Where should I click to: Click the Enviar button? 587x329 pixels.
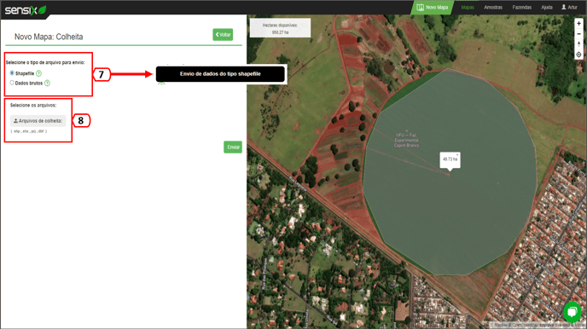tap(233, 147)
